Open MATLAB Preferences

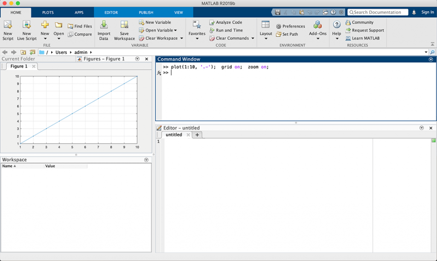tap(291, 26)
